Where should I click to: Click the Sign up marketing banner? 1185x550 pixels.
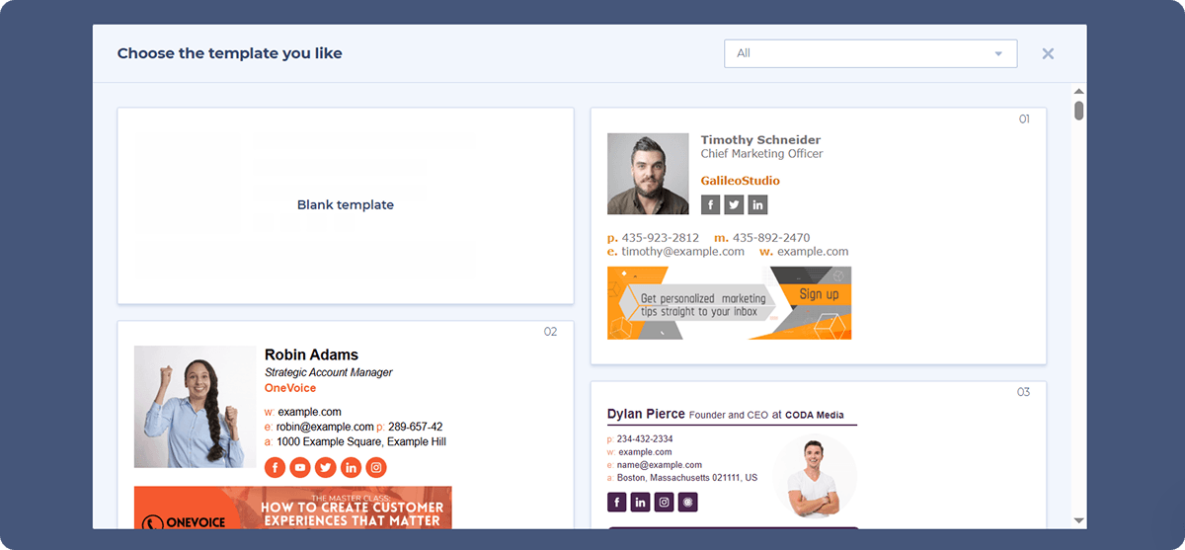pos(730,303)
